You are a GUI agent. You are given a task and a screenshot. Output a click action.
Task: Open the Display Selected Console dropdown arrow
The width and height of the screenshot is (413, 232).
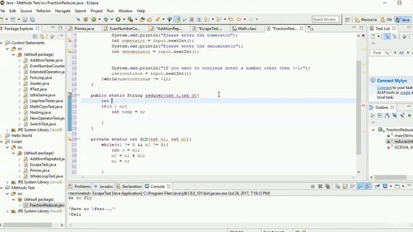coord(390,186)
